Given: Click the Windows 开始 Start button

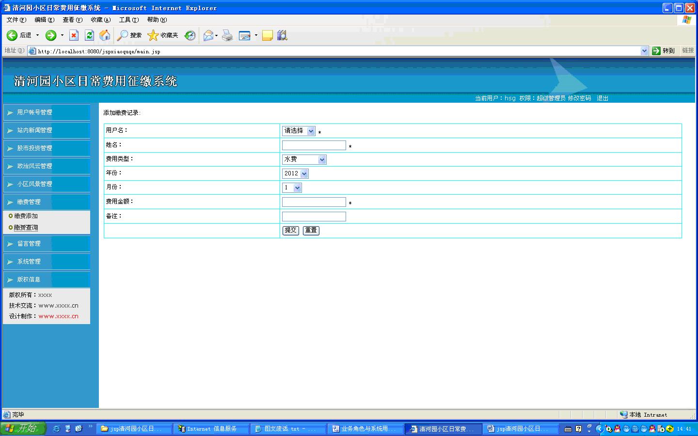Looking at the screenshot, I should point(23,429).
